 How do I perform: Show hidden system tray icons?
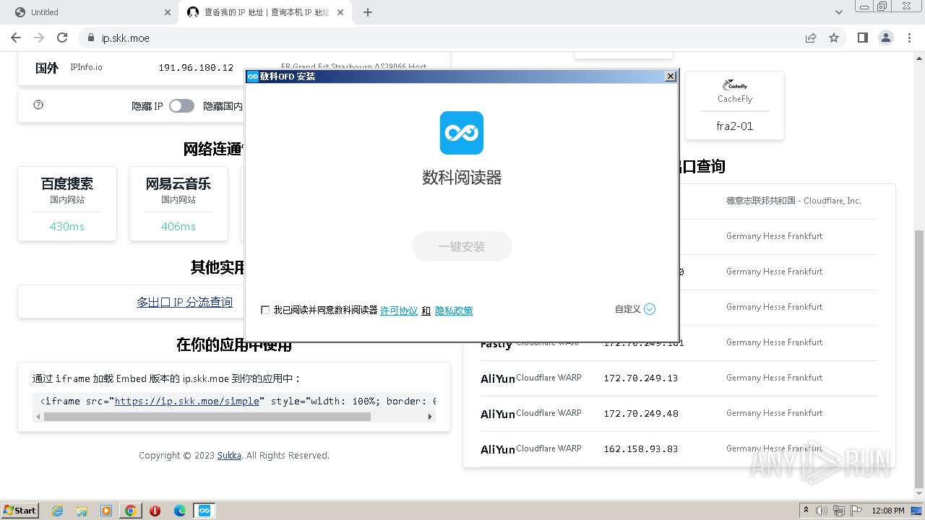click(806, 510)
